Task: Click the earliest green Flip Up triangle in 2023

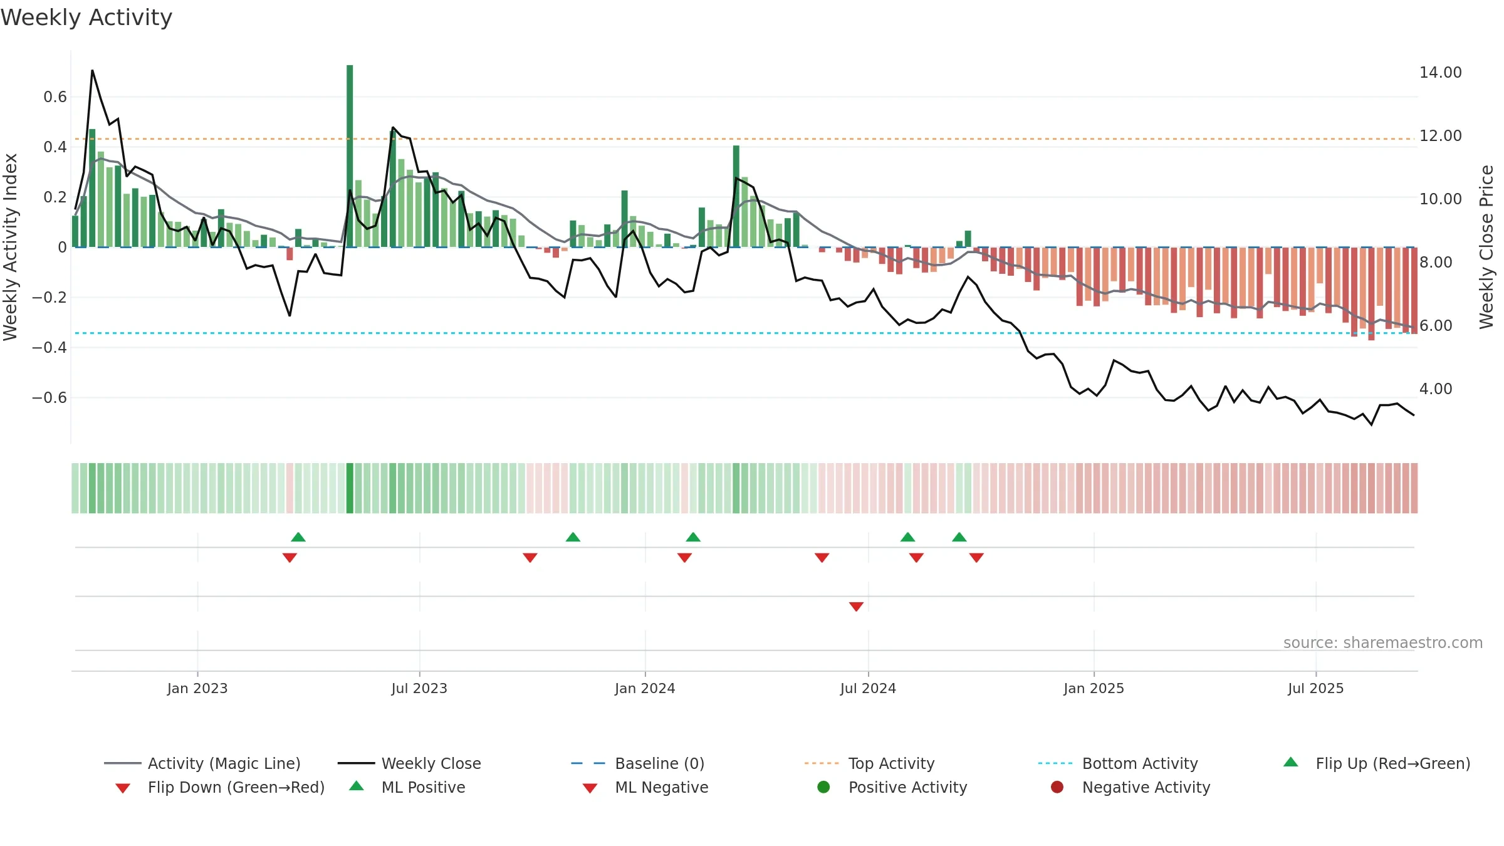Action: [298, 537]
